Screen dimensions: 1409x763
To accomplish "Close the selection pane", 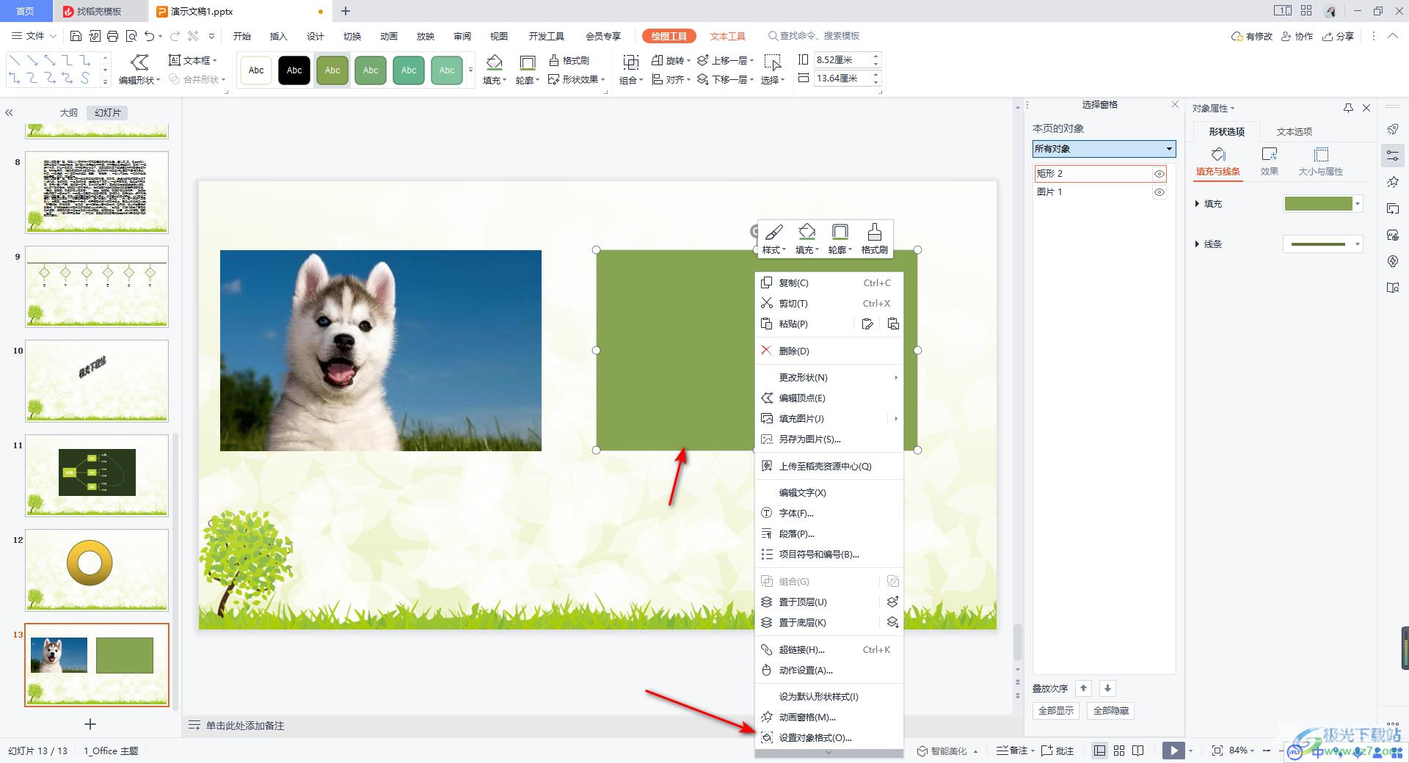I will pyautogui.click(x=1175, y=105).
